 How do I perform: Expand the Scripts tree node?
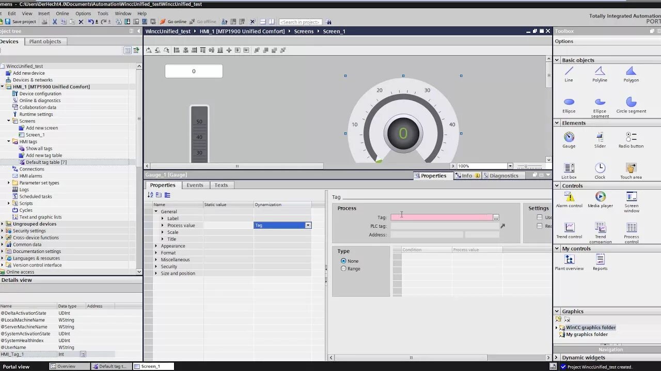tap(9, 203)
